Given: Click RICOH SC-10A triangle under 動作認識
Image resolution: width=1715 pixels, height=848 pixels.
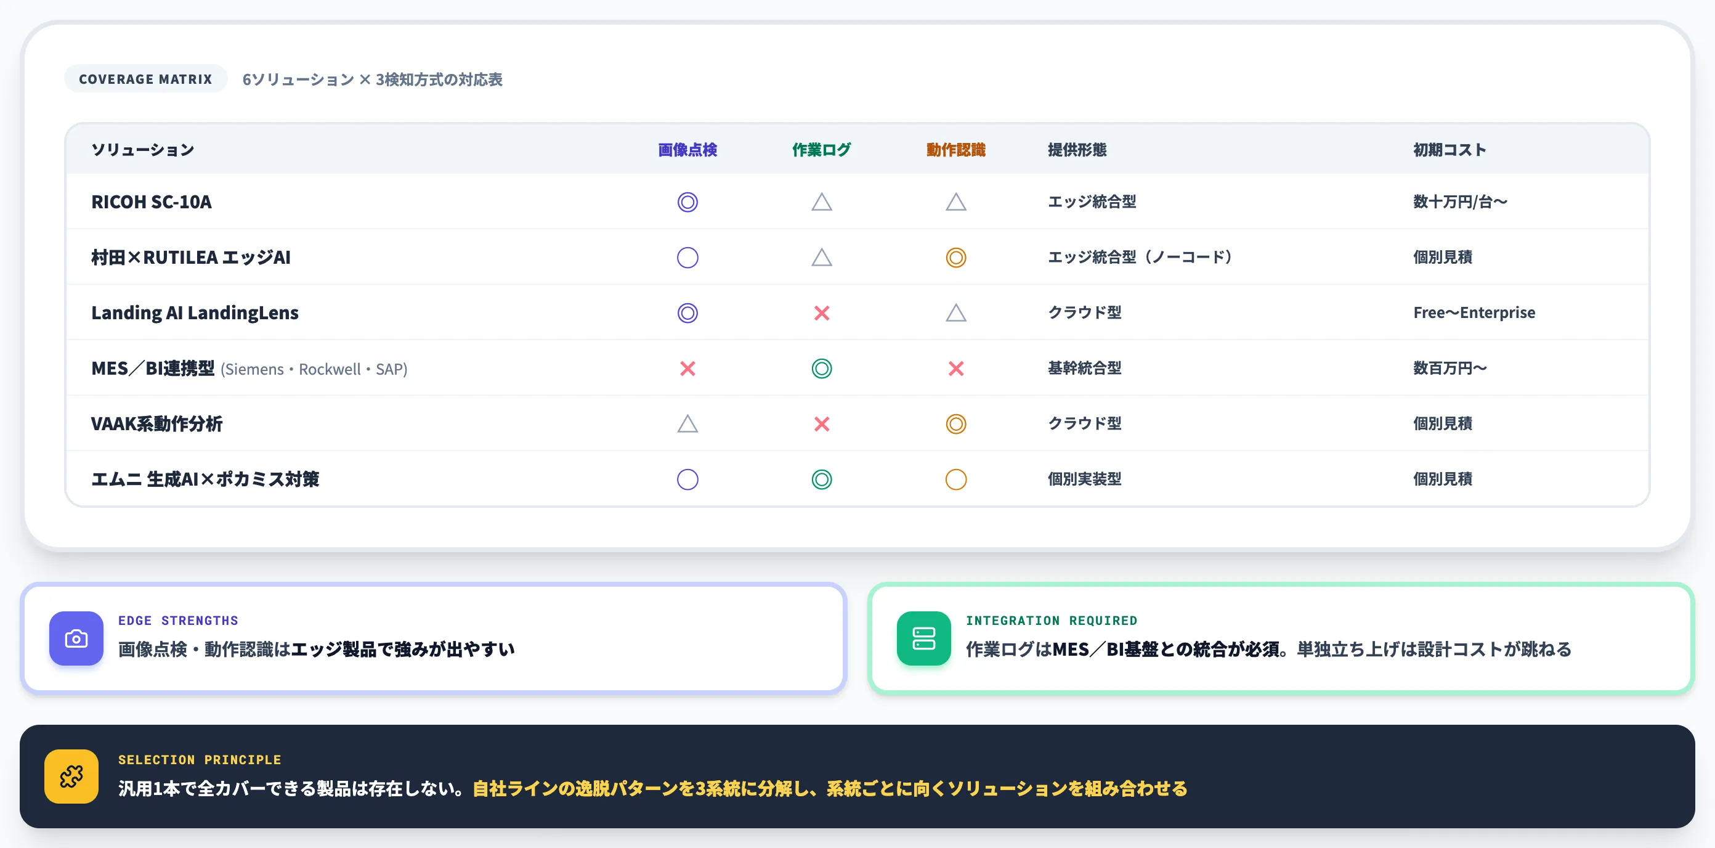Looking at the screenshot, I should (955, 202).
